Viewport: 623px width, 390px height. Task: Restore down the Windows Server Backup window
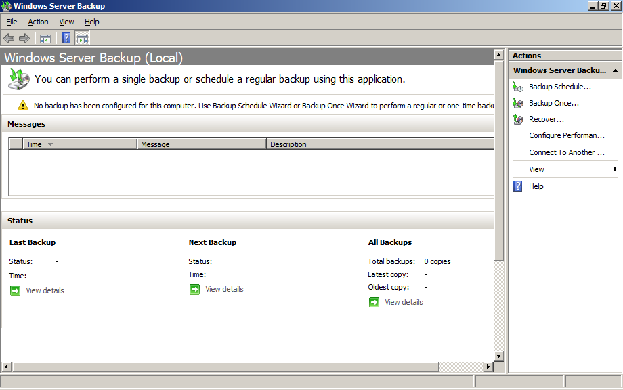click(x=603, y=6)
